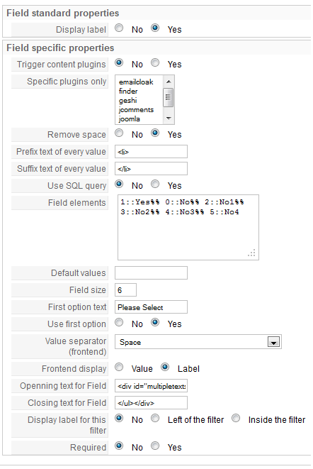
Task: Click the Prefix text of every value field
Action: coord(151,152)
